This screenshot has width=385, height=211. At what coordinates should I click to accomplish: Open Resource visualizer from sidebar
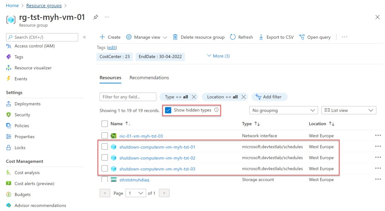(x=33, y=68)
